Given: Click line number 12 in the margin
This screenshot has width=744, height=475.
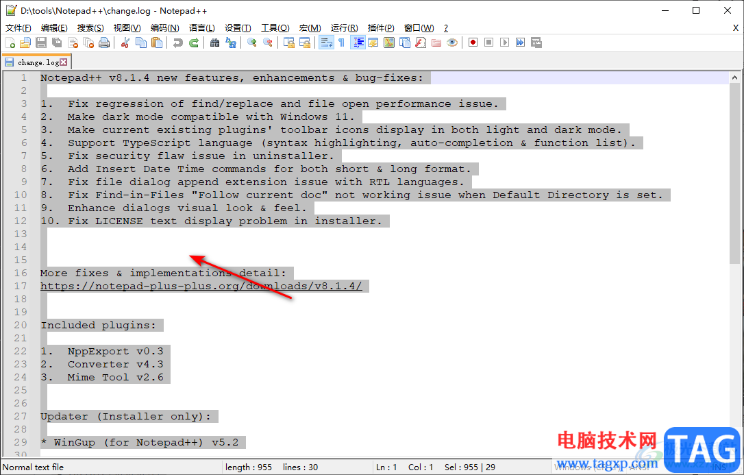Looking at the screenshot, I should (21, 221).
